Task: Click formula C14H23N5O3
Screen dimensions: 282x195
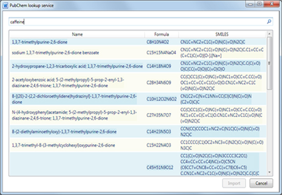Action: coord(158,131)
